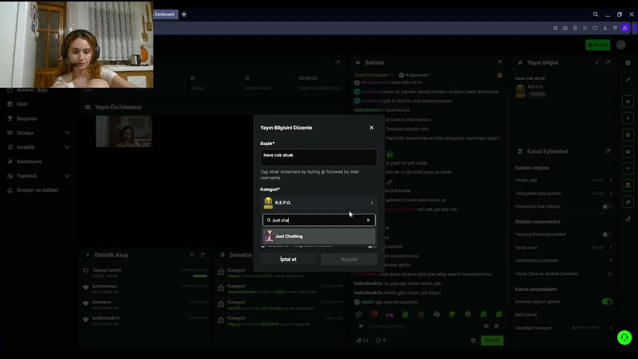
Task: Toggle Abonelere özel sohbet switch
Action: (x=607, y=206)
